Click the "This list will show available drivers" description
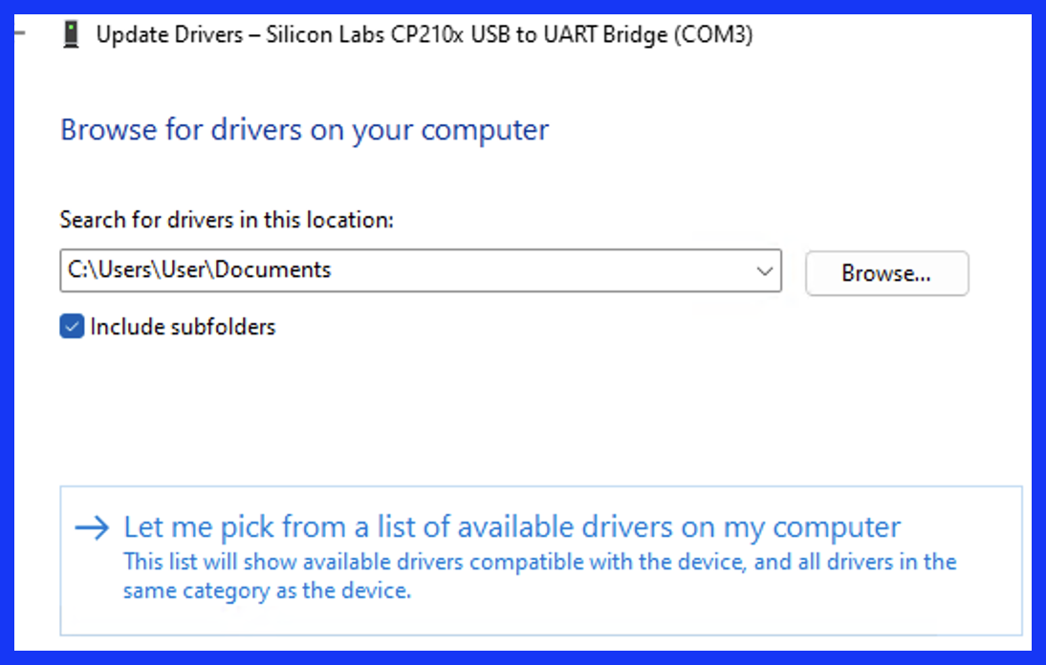Screen dimensions: 1046x665 pyautogui.click(x=539, y=562)
